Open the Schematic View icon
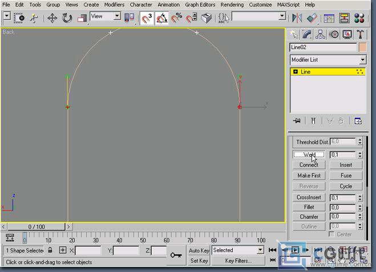 point(345,18)
